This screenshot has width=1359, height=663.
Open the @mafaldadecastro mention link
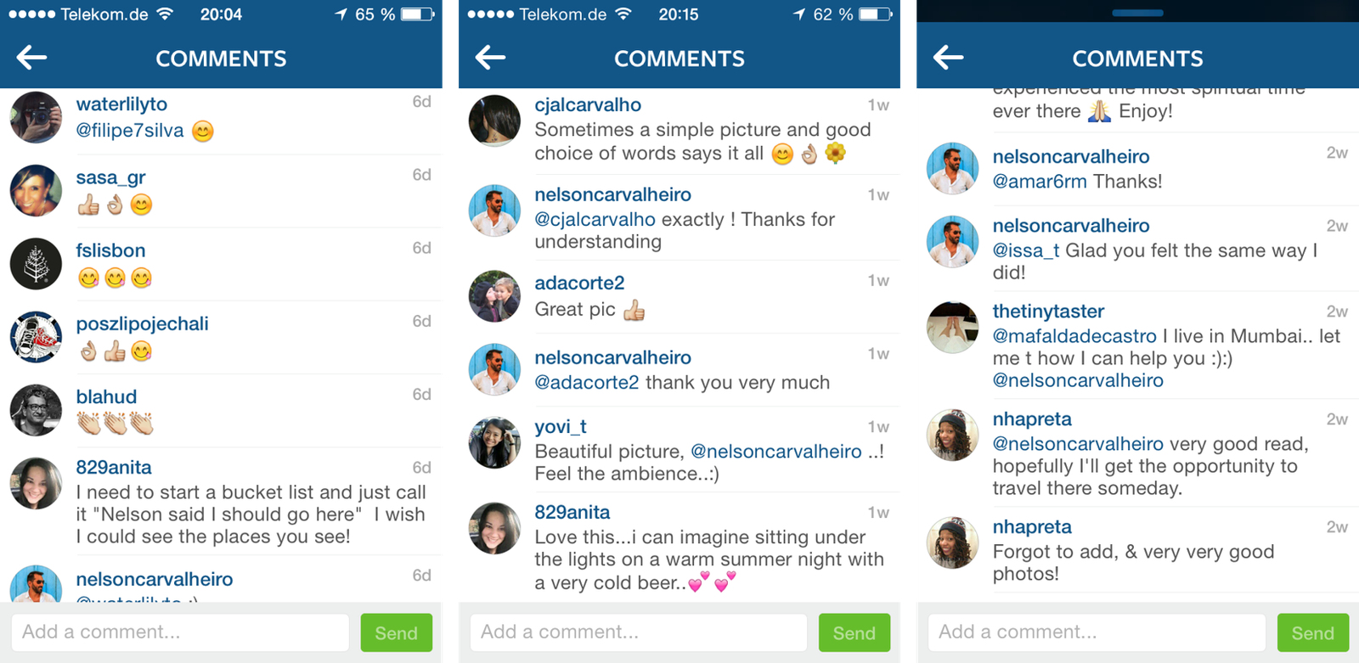(x=1074, y=336)
